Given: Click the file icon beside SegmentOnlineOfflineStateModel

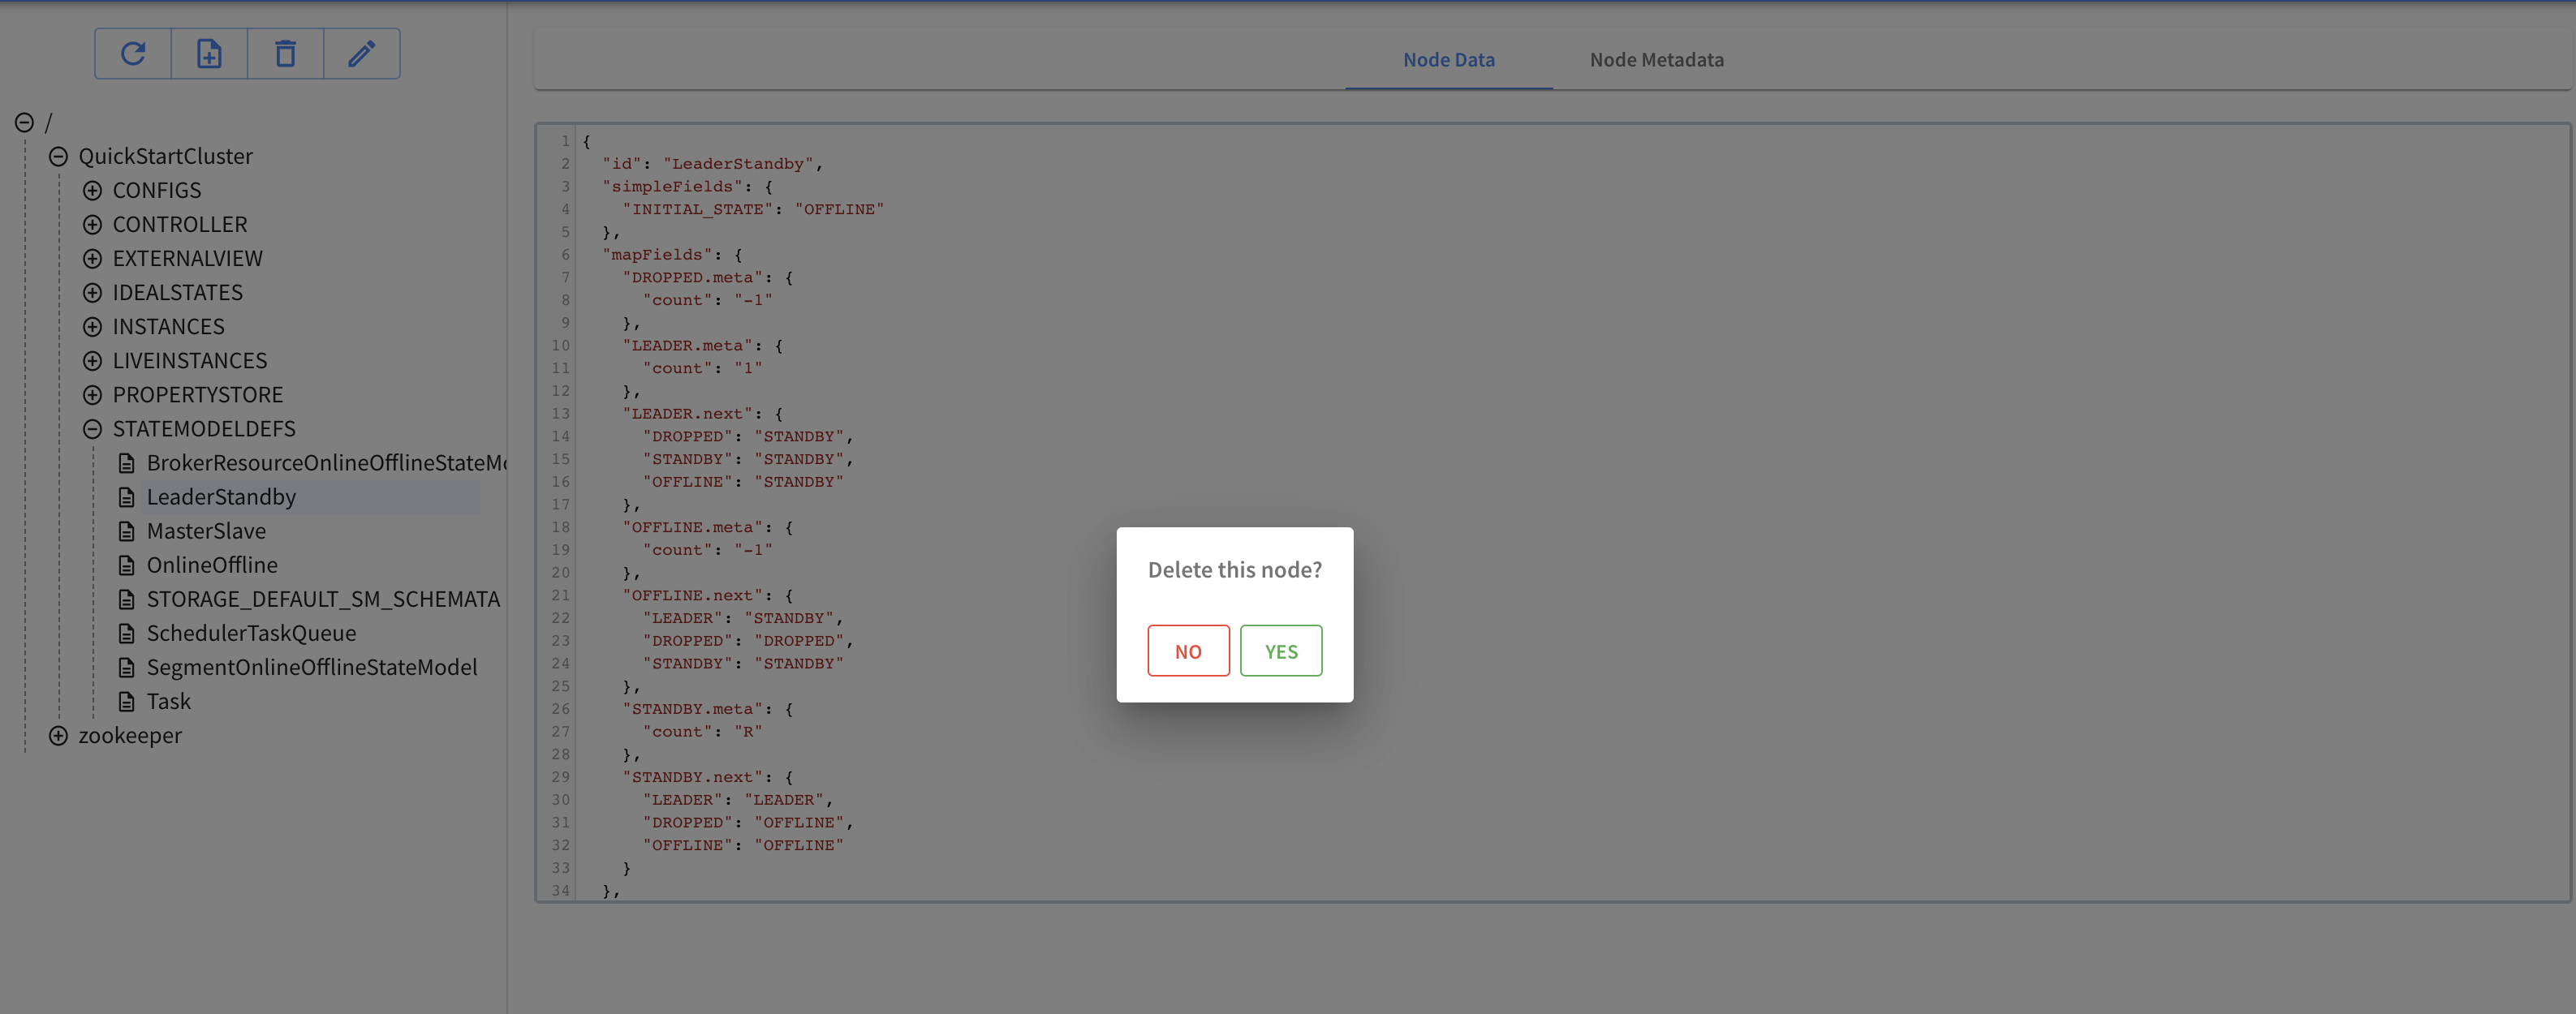Looking at the screenshot, I should pyautogui.click(x=127, y=667).
